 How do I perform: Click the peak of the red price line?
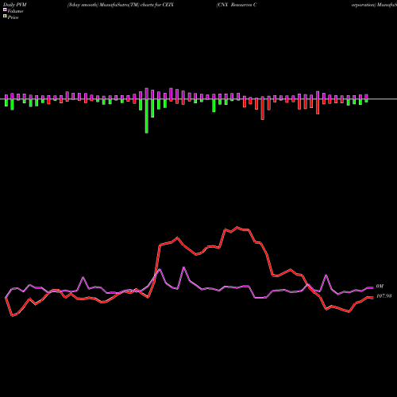[237, 227]
